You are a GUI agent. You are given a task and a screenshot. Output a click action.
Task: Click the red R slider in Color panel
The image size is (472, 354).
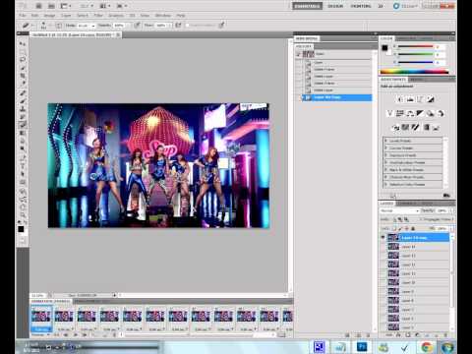click(415, 47)
